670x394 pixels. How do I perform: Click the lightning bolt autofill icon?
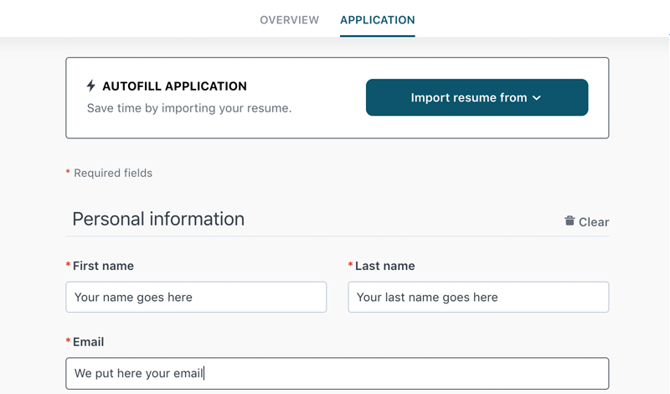(90, 86)
